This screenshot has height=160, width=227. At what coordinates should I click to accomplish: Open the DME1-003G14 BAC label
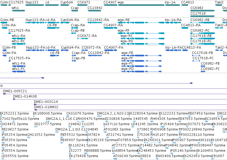(46, 102)
